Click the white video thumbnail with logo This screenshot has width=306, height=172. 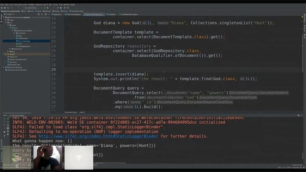[79, 158]
